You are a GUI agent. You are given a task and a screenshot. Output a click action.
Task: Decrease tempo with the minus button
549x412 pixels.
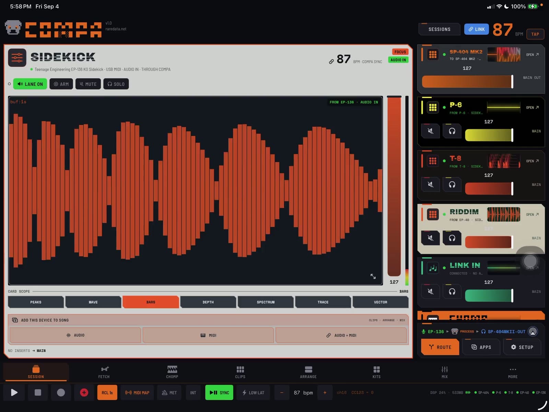pos(282,392)
